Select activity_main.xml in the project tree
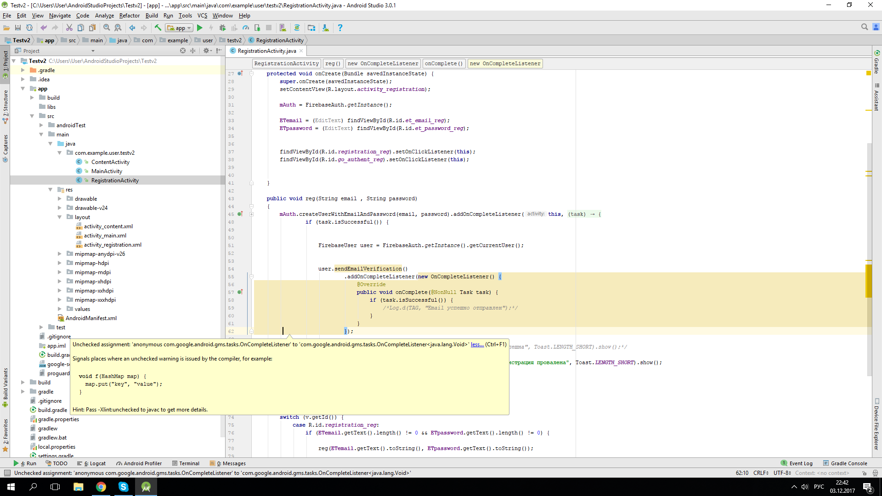Screen dimensions: 882x496 pyautogui.click(x=105, y=236)
